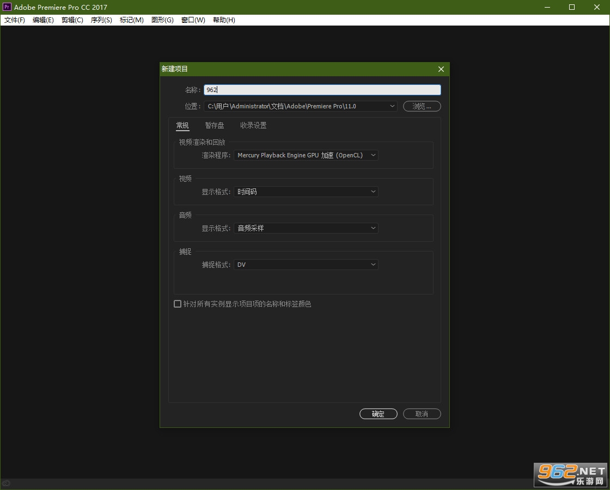The height and width of the screenshot is (490, 610).
Task: Open the audio 显示格式 音频采样 dropdown
Action: pos(306,228)
